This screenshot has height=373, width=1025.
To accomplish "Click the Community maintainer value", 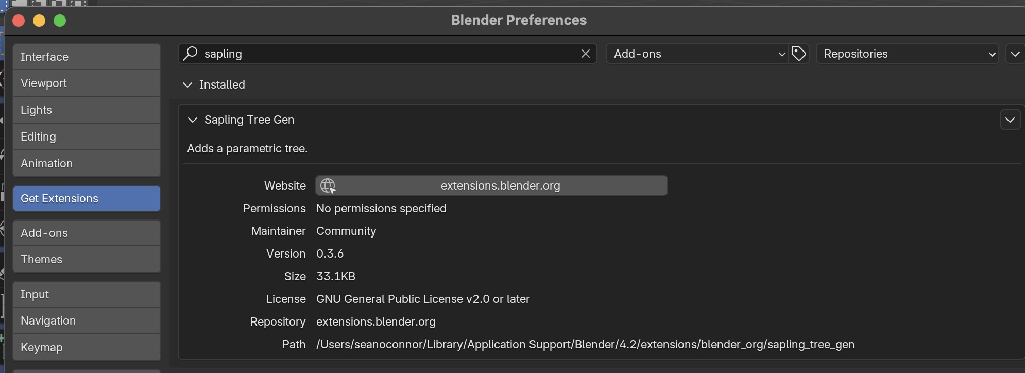I will pyautogui.click(x=346, y=231).
